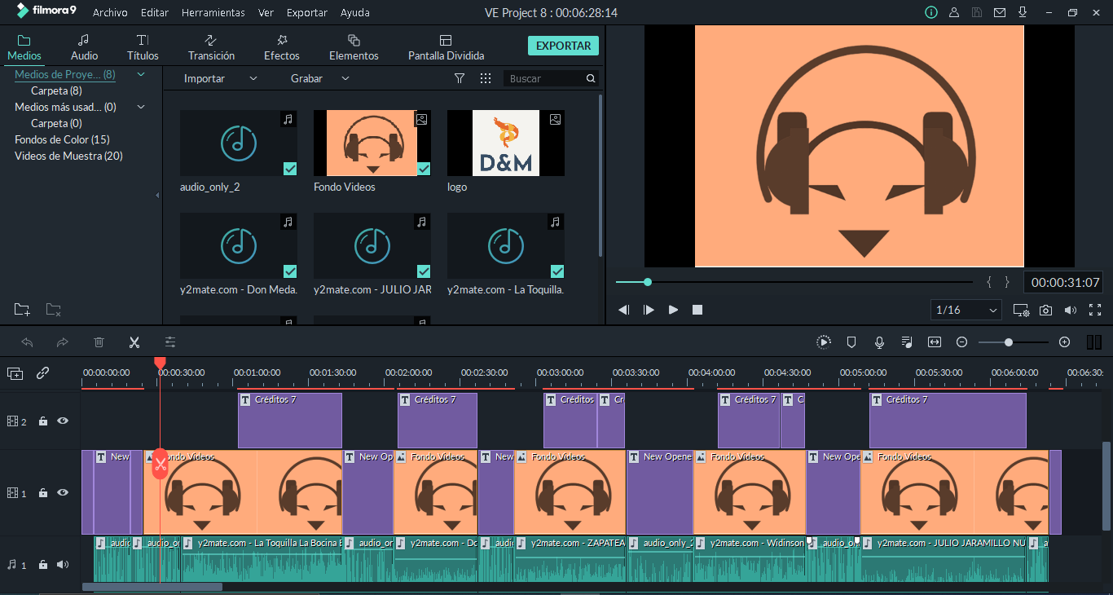
Task: Click the rewind previous frame button
Action: [x=624, y=310]
